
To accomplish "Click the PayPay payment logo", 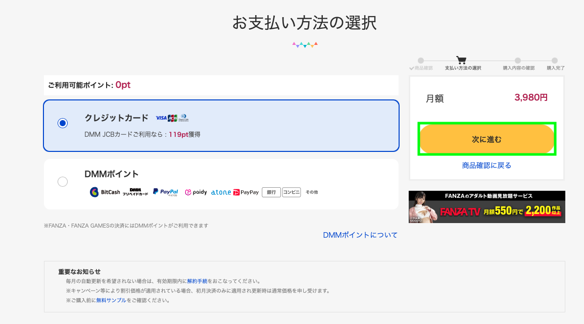I will [246, 192].
